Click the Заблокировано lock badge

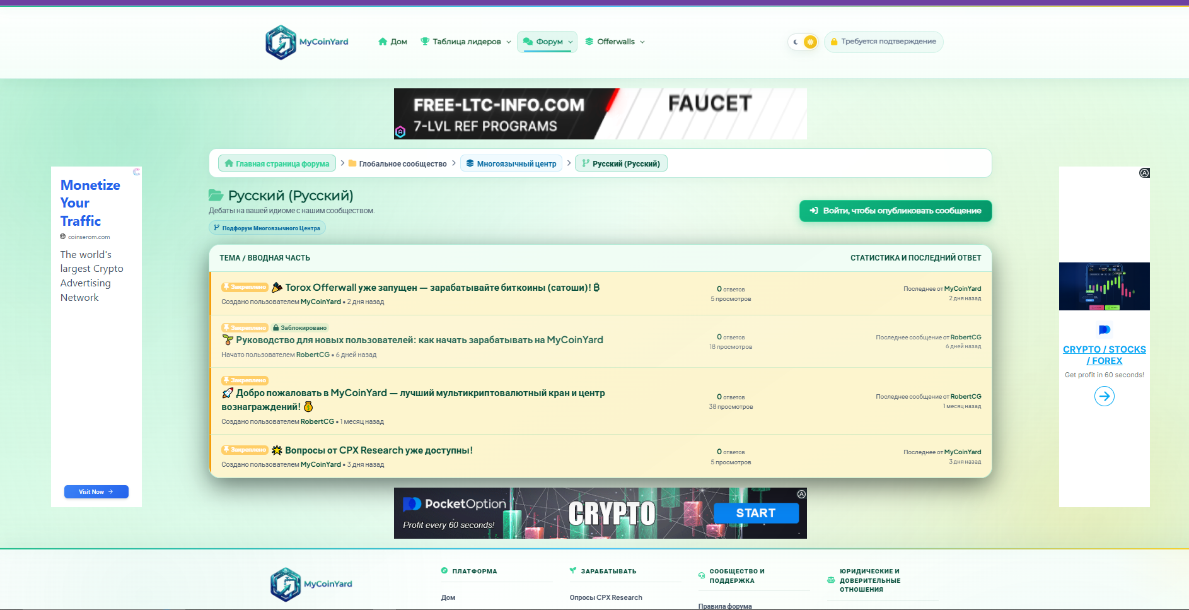coord(300,327)
